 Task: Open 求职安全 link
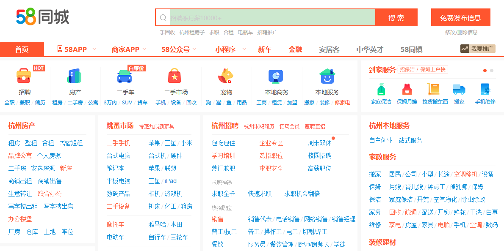point(271,168)
